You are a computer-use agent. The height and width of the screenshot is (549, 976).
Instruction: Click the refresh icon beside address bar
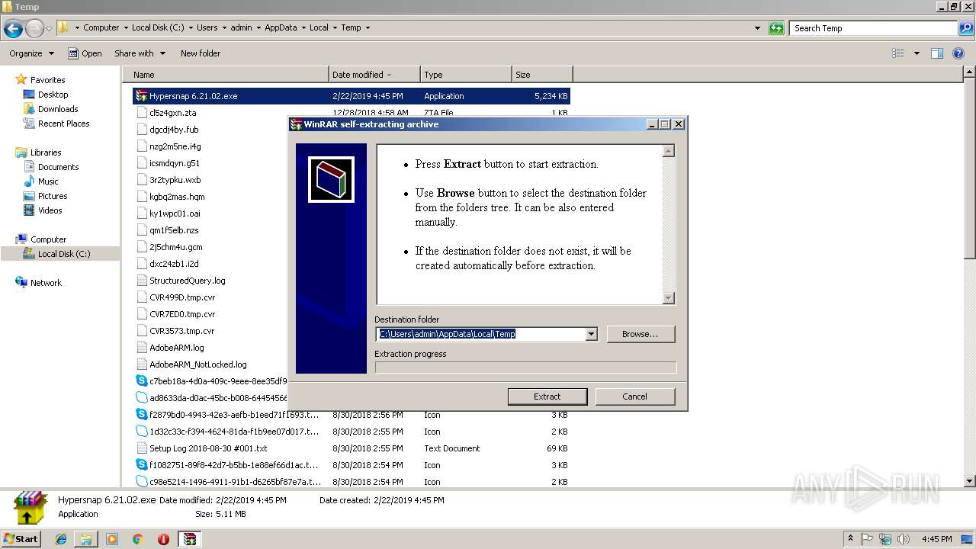776,28
